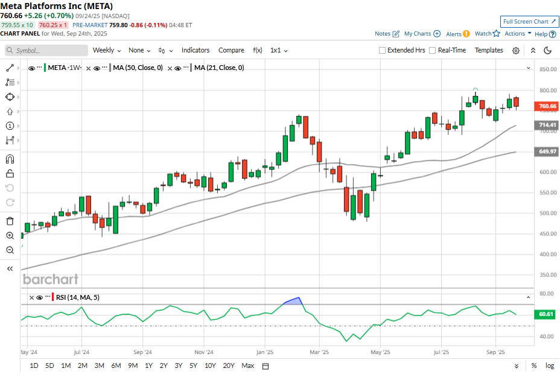Click the Notes link

[387, 34]
